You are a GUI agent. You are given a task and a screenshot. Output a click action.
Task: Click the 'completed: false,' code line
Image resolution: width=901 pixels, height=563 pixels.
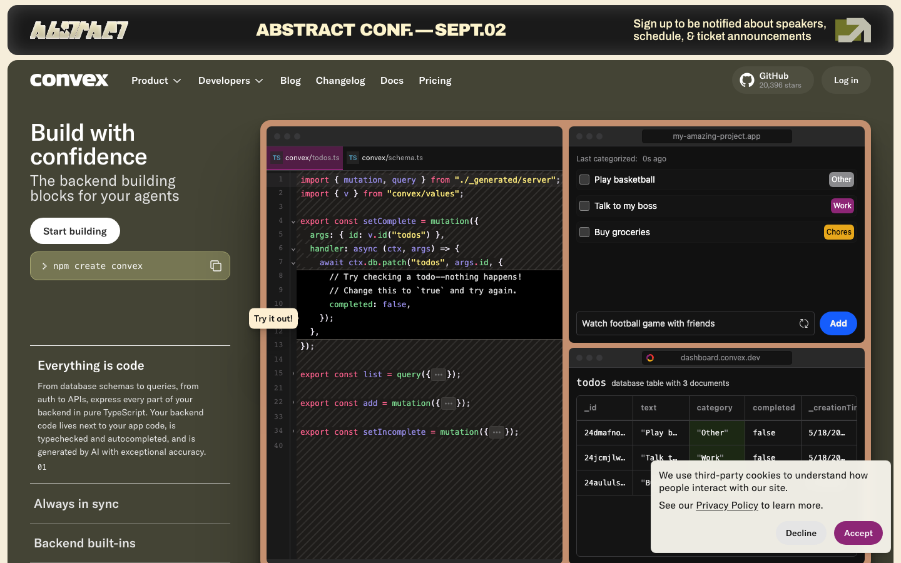(x=370, y=305)
